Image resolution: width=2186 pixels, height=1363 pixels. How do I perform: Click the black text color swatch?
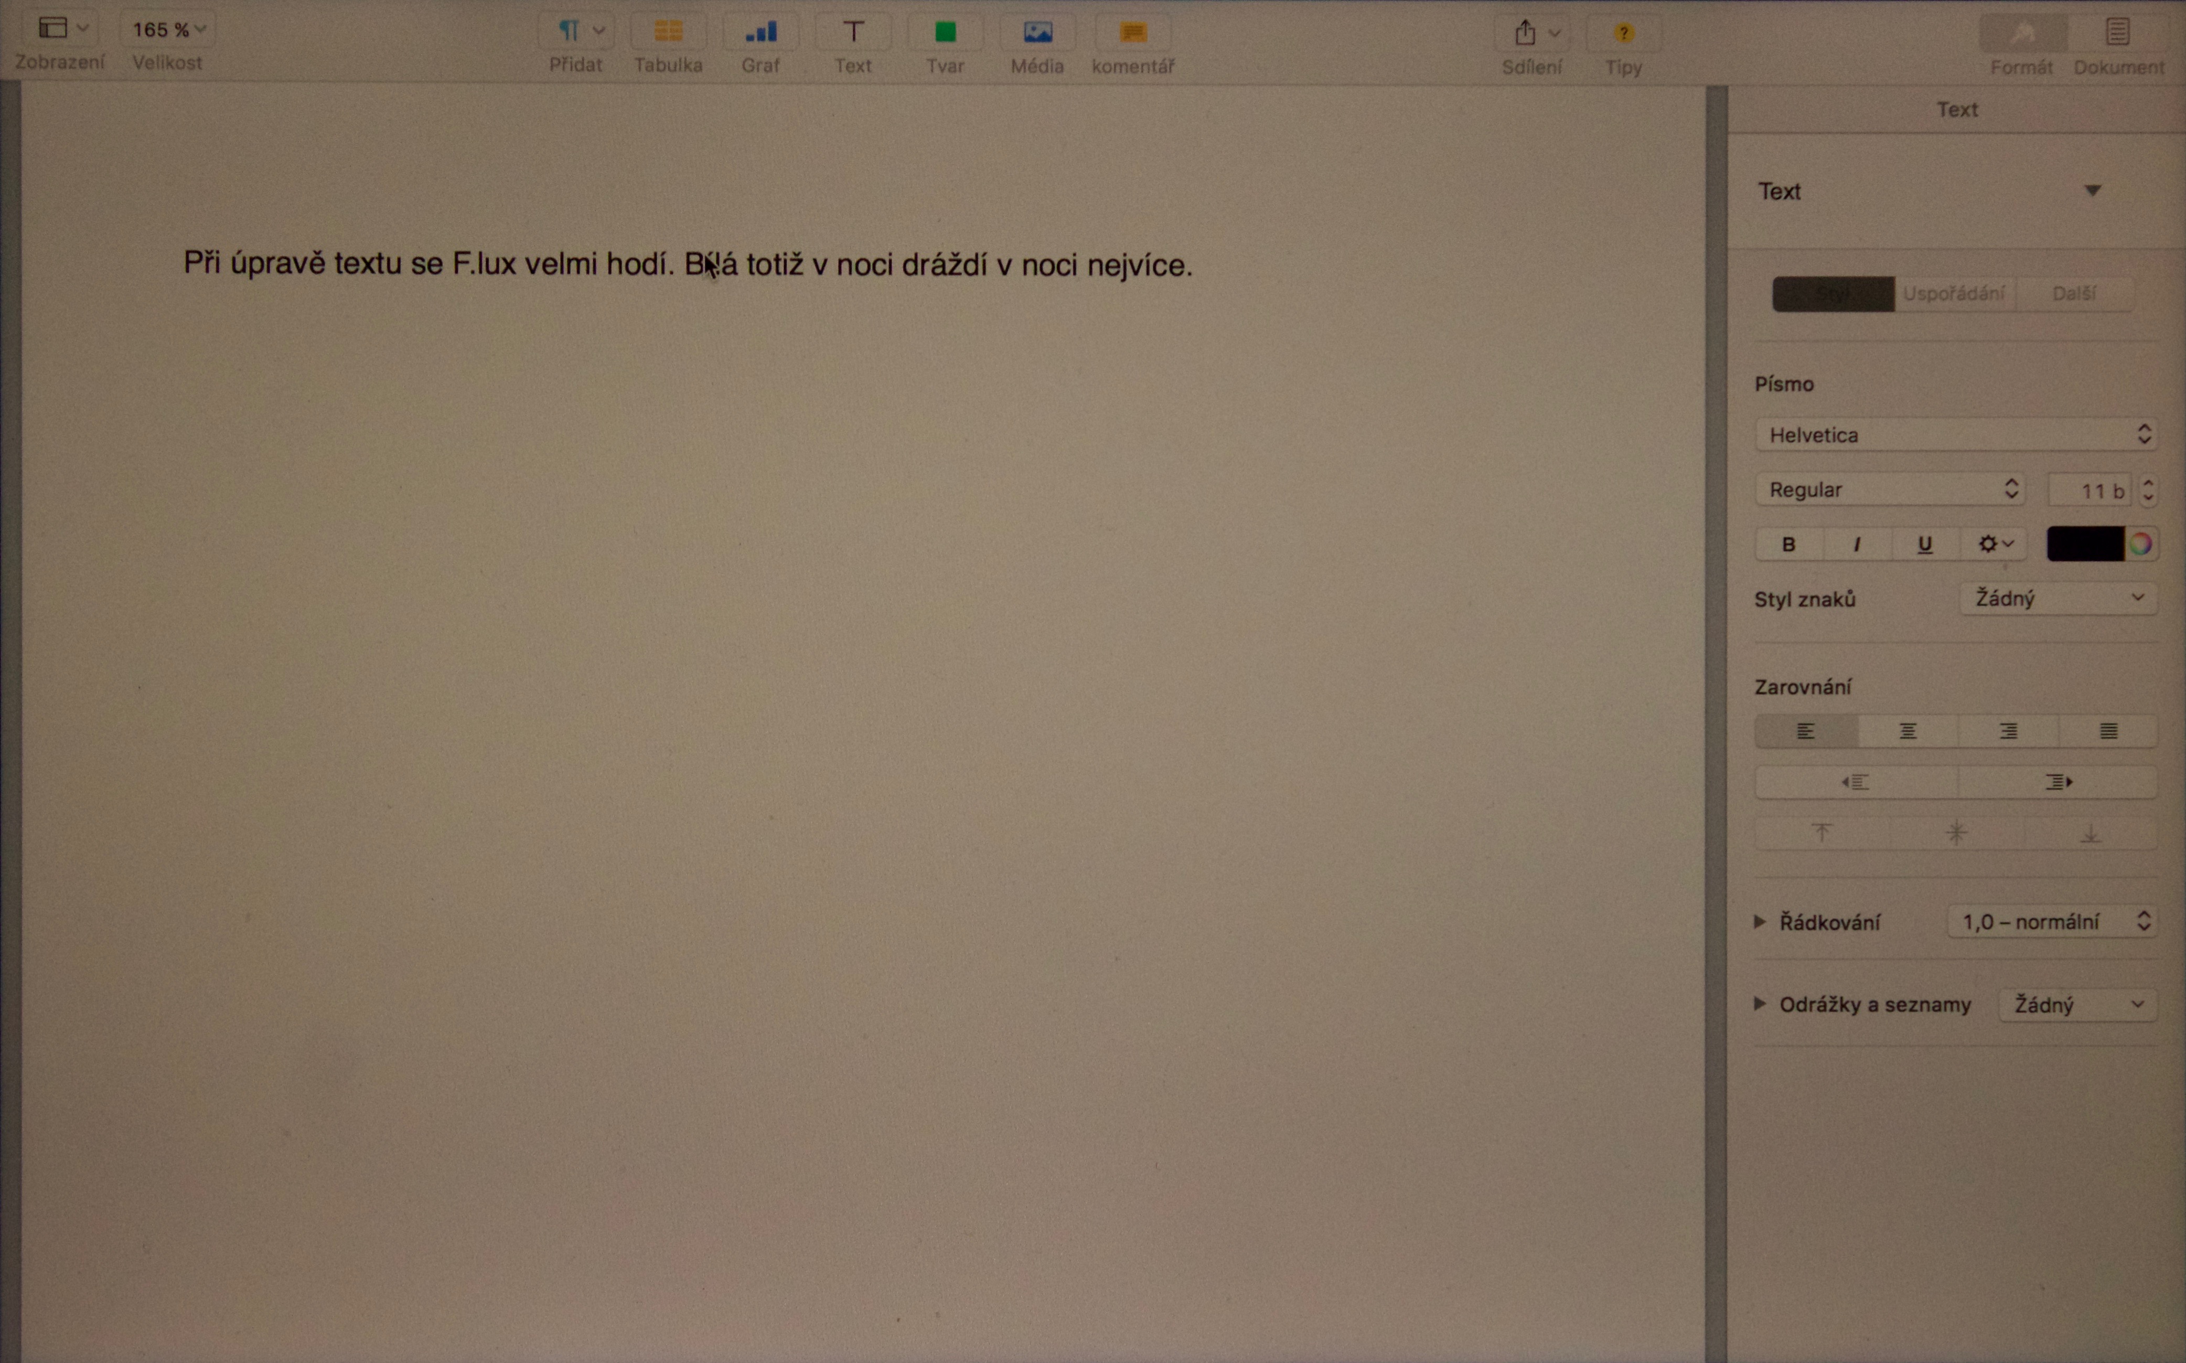pyautogui.click(x=2085, y=544)
